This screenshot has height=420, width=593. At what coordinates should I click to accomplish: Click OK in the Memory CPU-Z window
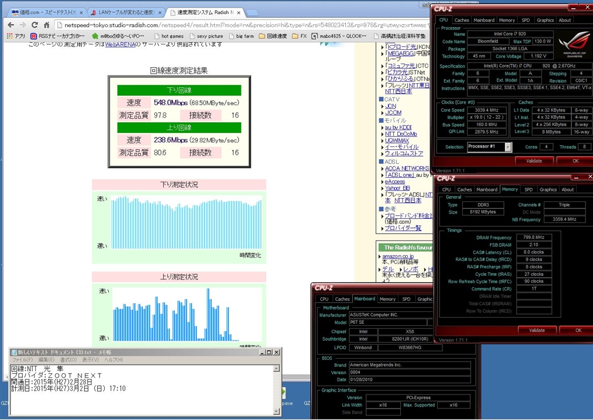coord(577,330)
